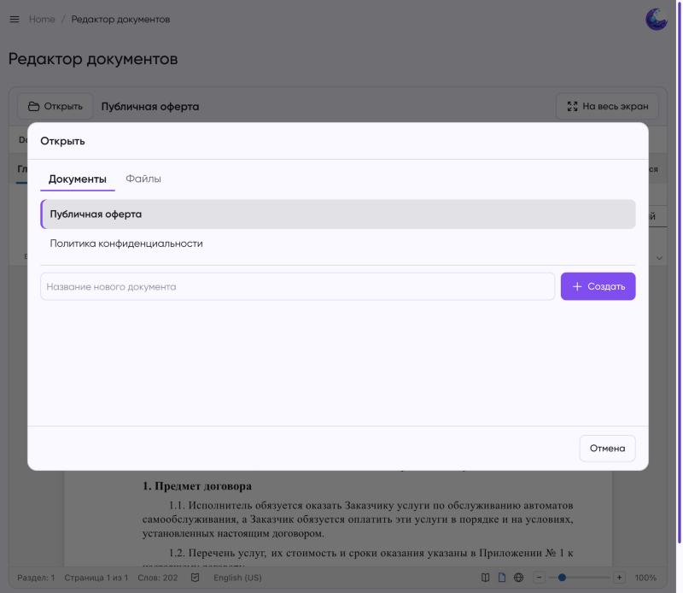Click the spell check status icon
This screenshot has width=683, height=593.
pyautogui.click(x=196, y=578)
